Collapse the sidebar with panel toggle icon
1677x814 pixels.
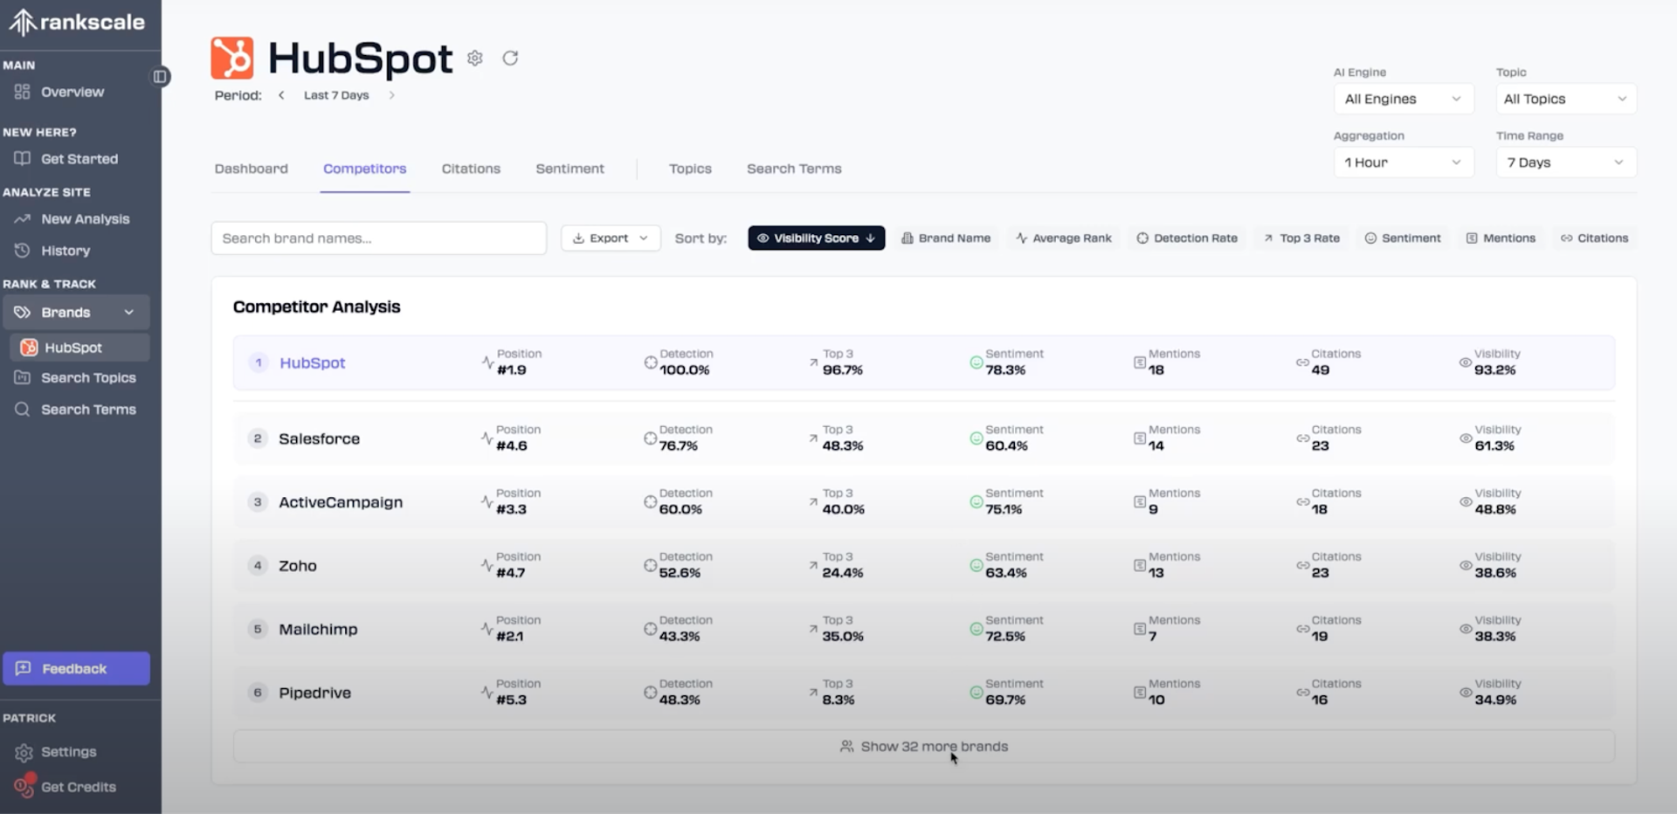pos(160,77)
